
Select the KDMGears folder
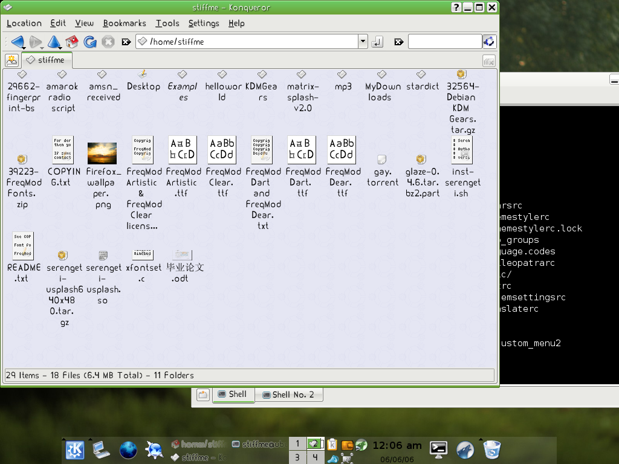tap(261, 86)
